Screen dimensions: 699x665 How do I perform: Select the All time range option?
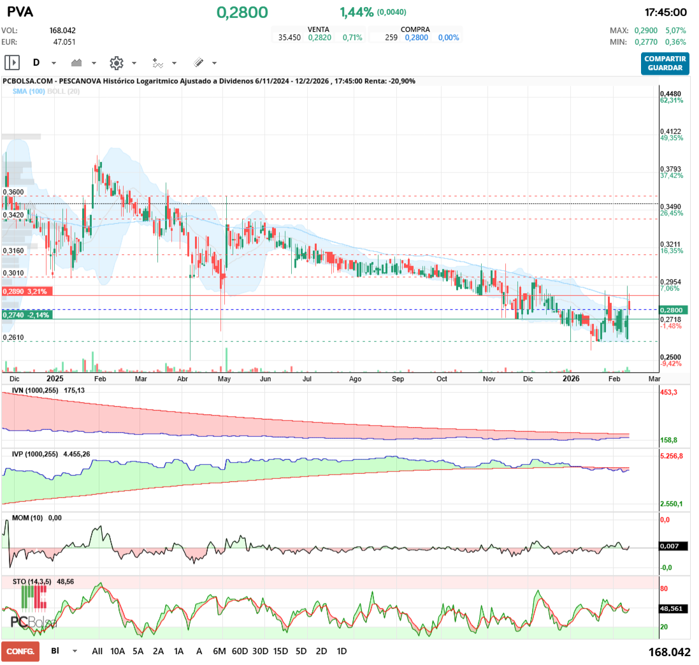97,652
